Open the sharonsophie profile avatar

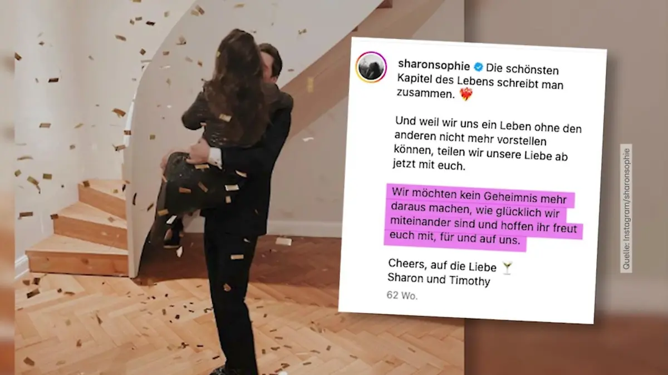(x=371, y=67)
